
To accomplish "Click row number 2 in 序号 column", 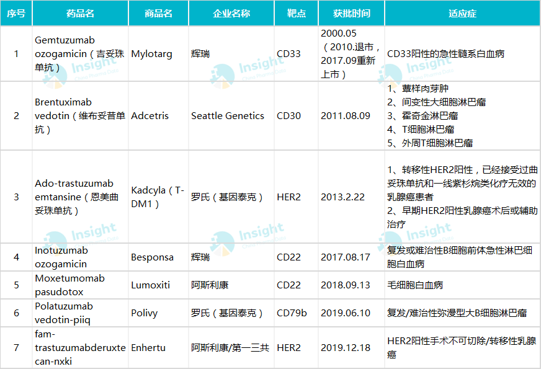I will [x=16, y=116].
